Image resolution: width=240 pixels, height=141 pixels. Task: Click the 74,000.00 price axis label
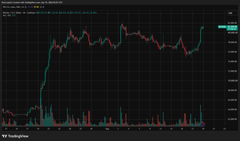point(232,62)
